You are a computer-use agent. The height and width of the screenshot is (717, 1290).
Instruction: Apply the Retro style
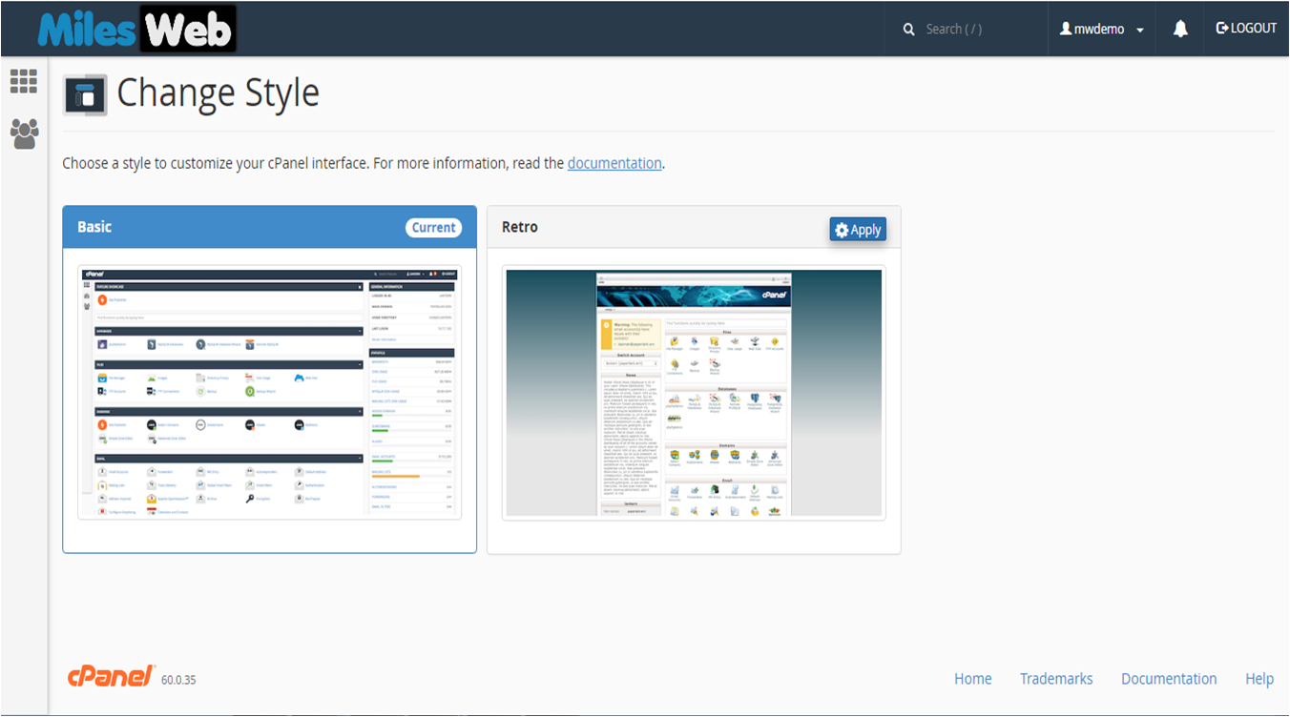click(858, 230)
